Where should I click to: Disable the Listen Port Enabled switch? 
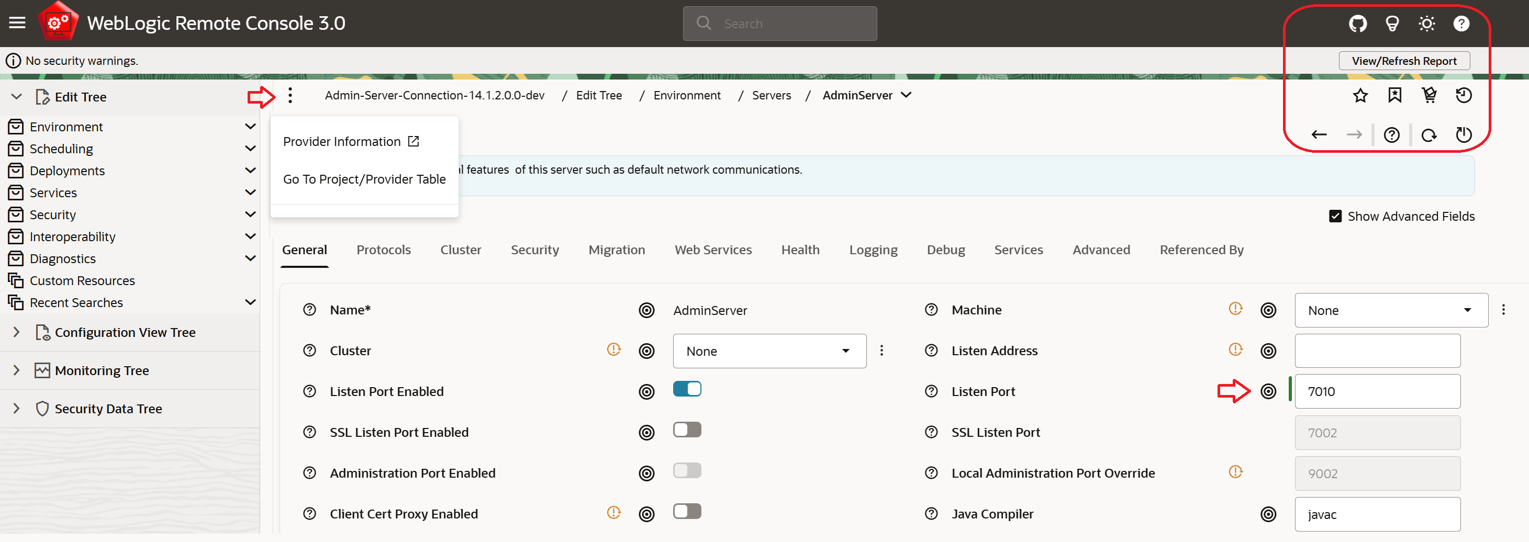687,389
